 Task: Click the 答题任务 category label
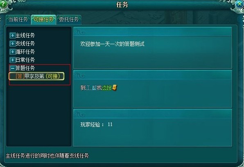click(25, 68)
